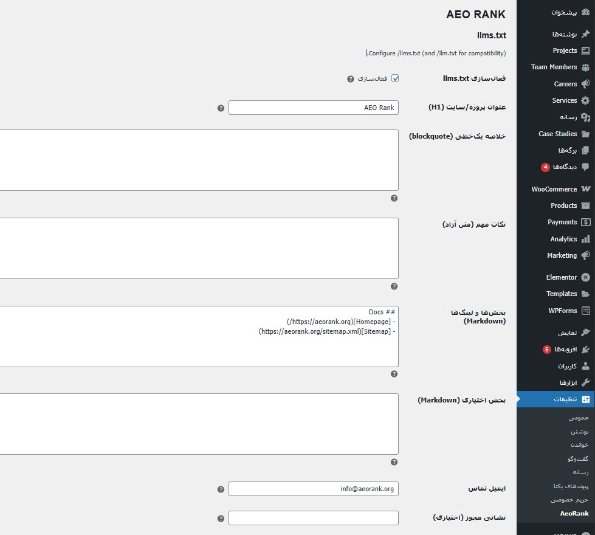Click help icon below Markdown sections textarea
Viewport: 595px width, 535px height.
(394, 374)
